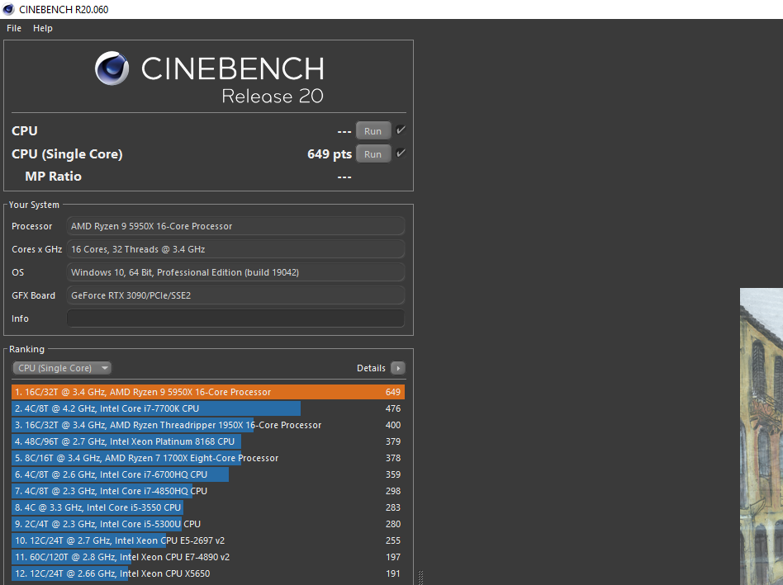Click the Processor name field
Viewport: 783px width, 585px height.
click(235, 226)
